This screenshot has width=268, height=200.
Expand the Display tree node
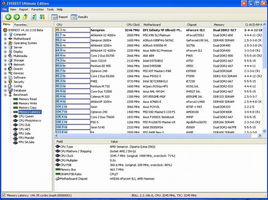[x=5, y=52]
